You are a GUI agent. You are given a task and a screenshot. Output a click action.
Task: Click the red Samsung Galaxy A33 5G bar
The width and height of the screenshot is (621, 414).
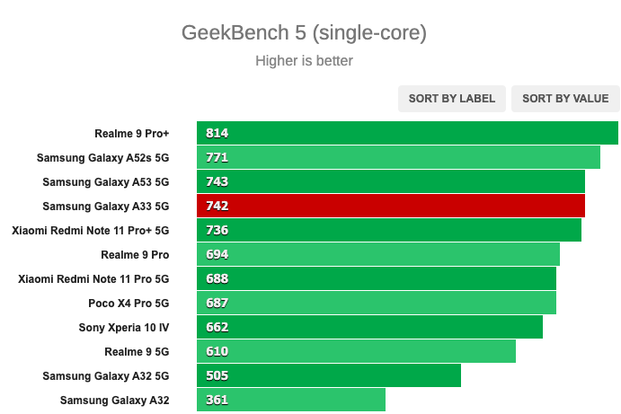tap(391, 206)
